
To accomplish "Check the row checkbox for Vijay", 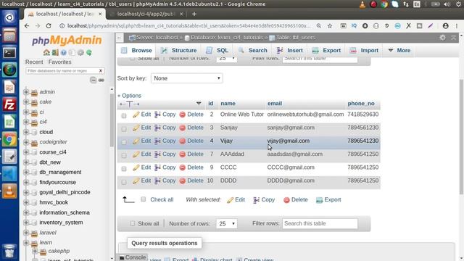I will [124, 142].
